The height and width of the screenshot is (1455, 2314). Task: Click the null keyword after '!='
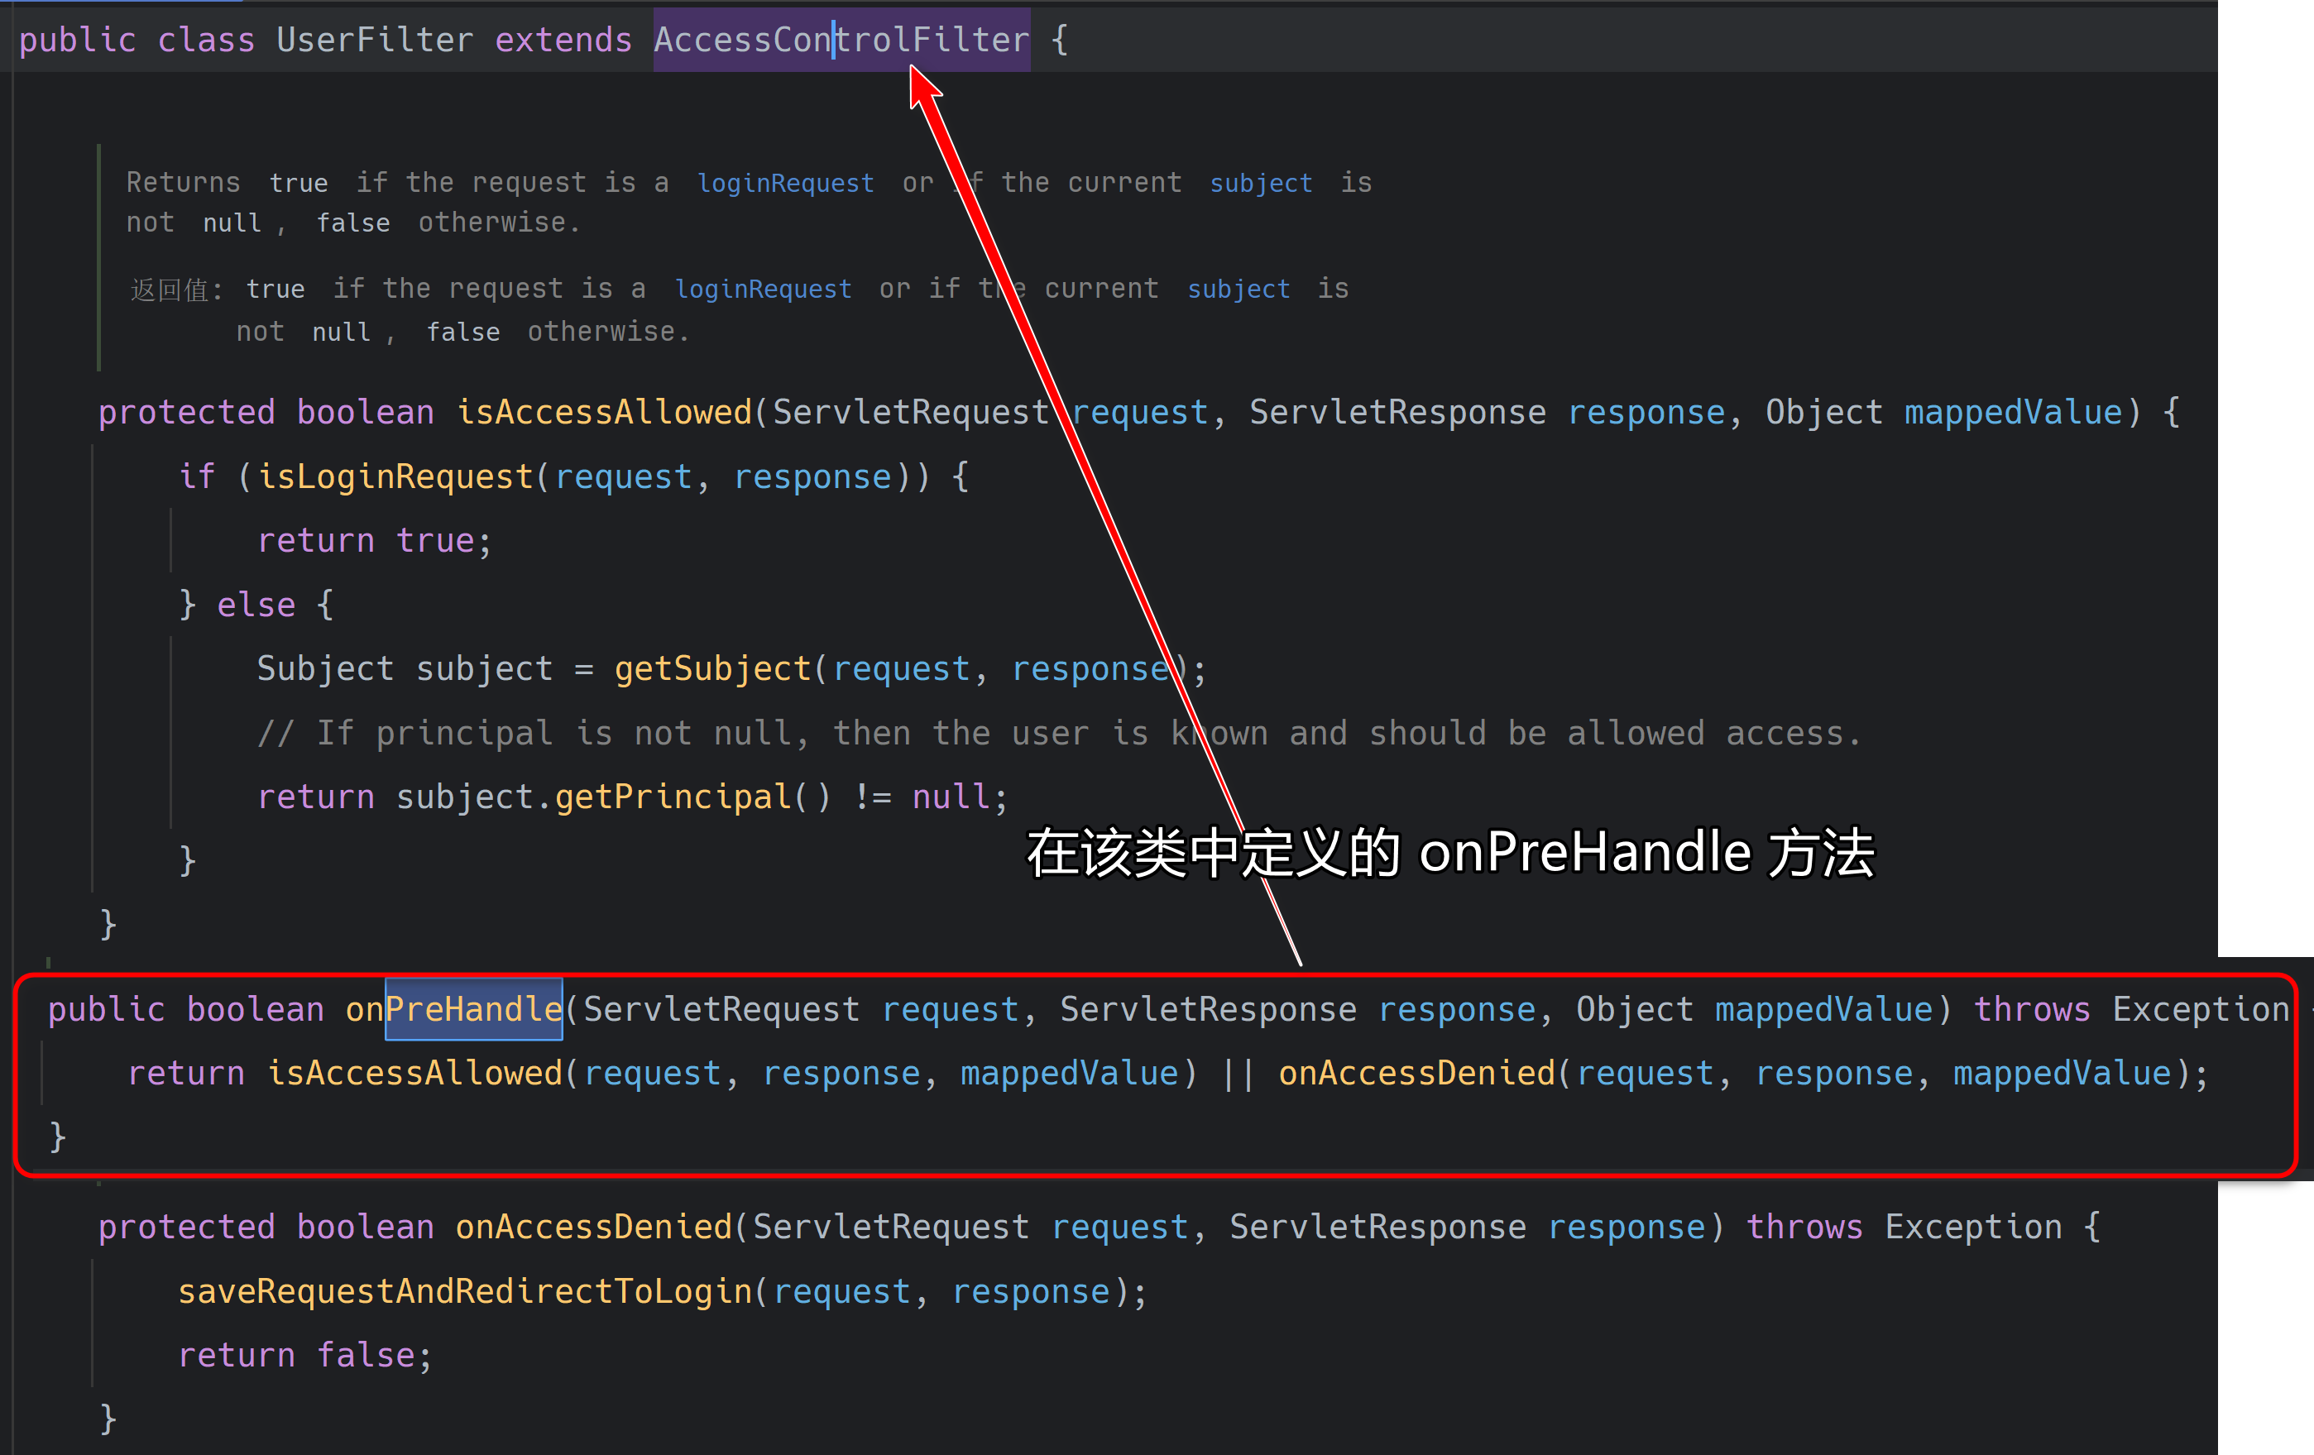(951, 797)
